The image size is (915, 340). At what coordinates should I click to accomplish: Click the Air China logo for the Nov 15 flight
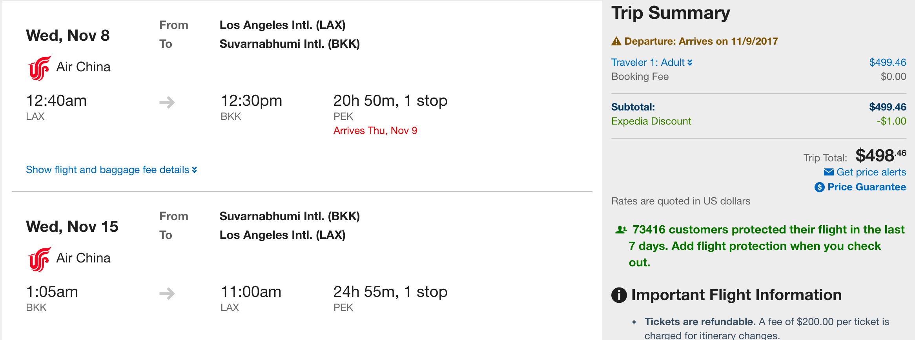point(40,259)
